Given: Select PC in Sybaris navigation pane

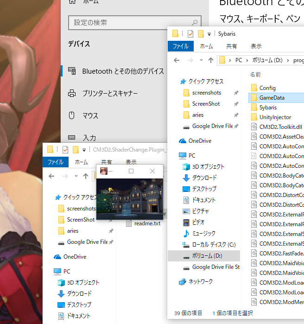Looking at the screenshot, I should (x=192, y=156).
